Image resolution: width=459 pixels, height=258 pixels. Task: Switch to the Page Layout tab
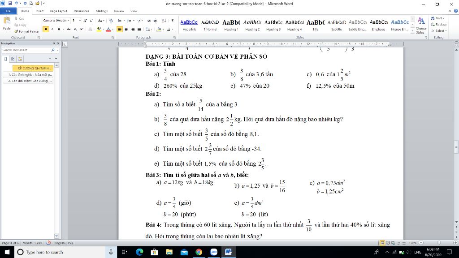click(x=59, y=11)
